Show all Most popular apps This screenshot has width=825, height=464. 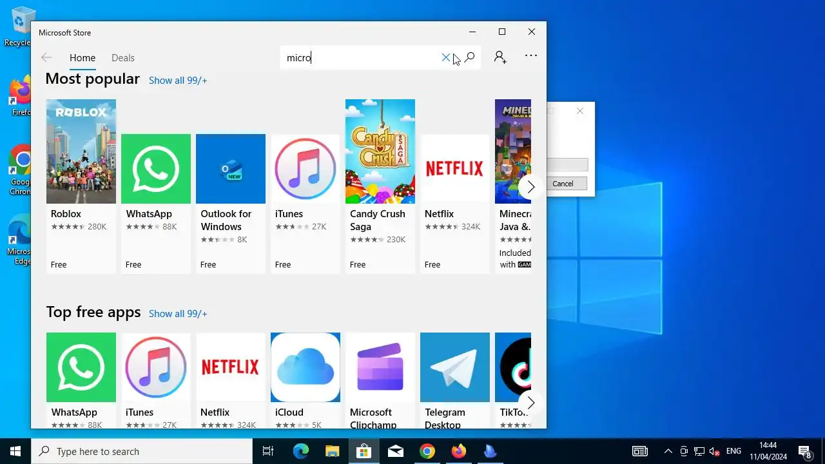[178, 81]
